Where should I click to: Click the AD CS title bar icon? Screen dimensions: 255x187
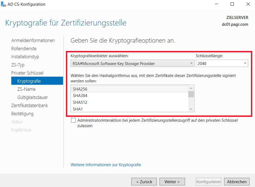point(3,4)
